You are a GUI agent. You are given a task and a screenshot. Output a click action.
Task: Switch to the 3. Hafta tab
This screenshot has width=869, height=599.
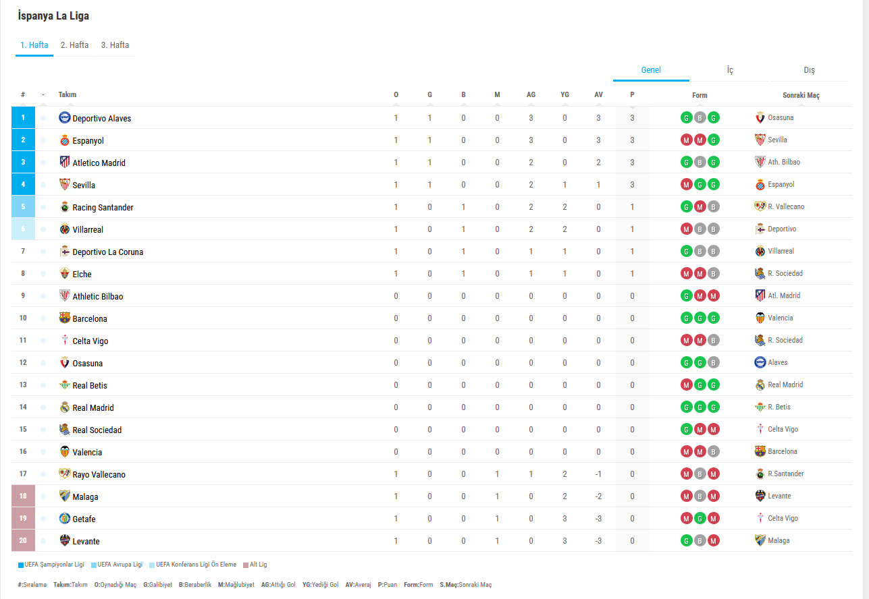tap(115, 45)
